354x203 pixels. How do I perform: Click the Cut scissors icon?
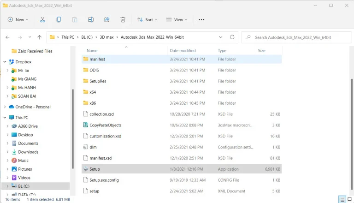(x=42, y=20)
